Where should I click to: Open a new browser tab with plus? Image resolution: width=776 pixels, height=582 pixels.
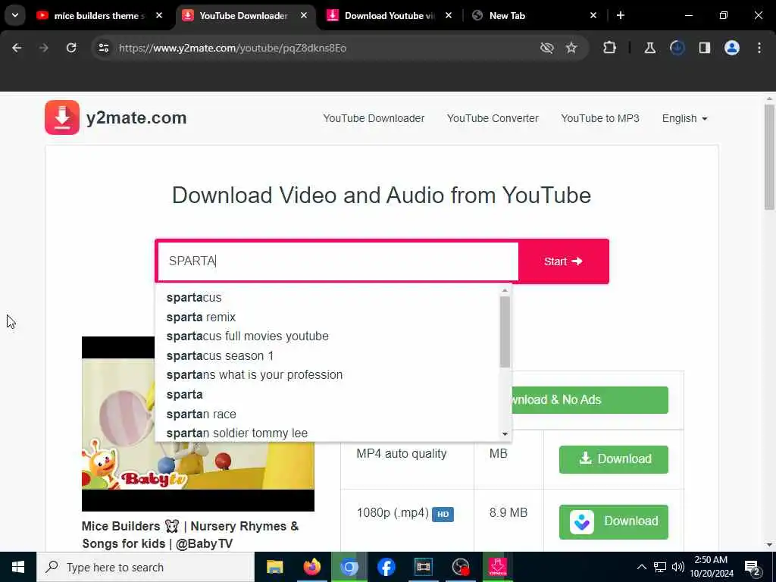point(621,15)
